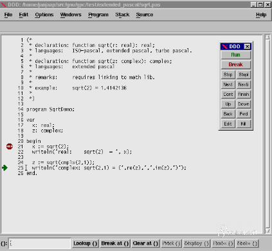Click the Fwd button

244,114
